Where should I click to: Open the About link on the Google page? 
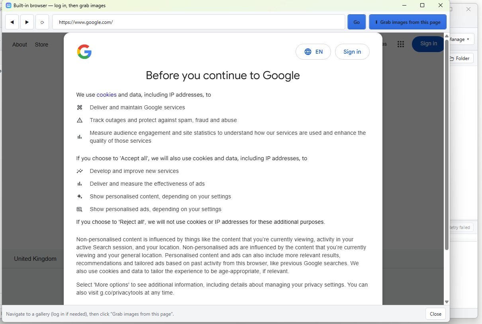pyautogui.click(x=20, y=45)
